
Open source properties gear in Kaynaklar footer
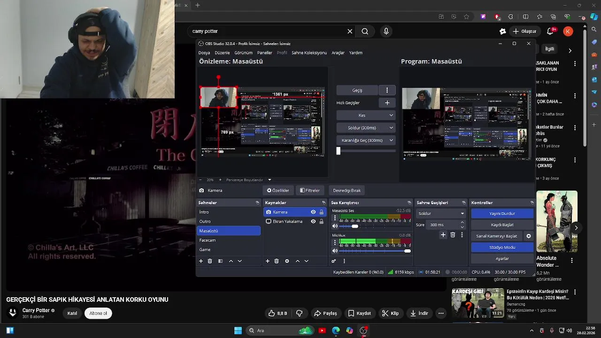pyautogui.click(x=287, y=261)
